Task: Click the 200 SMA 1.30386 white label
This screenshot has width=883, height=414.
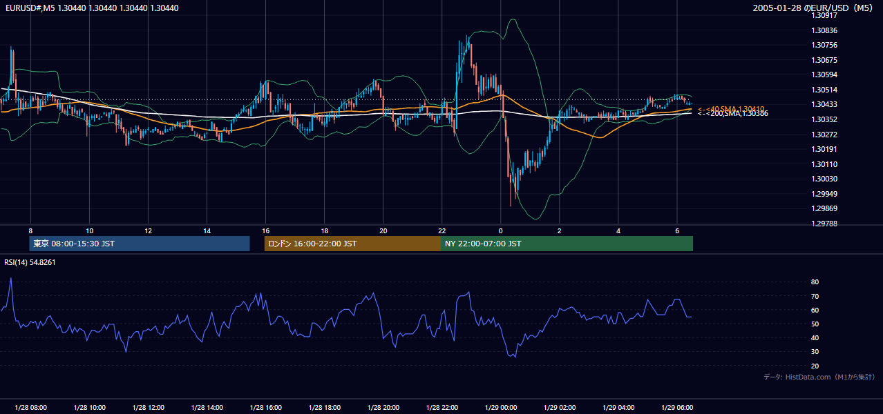Action: pyautogui.click(x=733, y=113)
